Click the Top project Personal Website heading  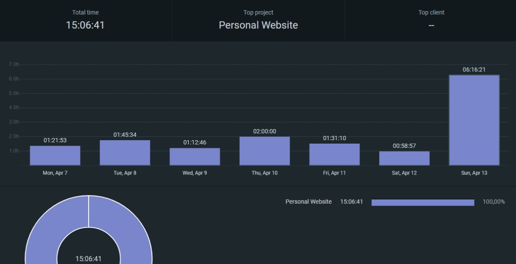(258, 25)
